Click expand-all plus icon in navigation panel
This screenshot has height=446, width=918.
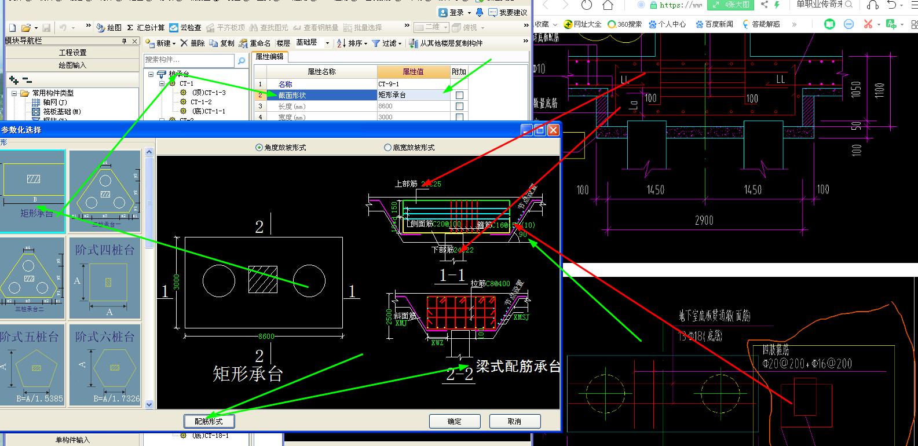tap(14, 80)
